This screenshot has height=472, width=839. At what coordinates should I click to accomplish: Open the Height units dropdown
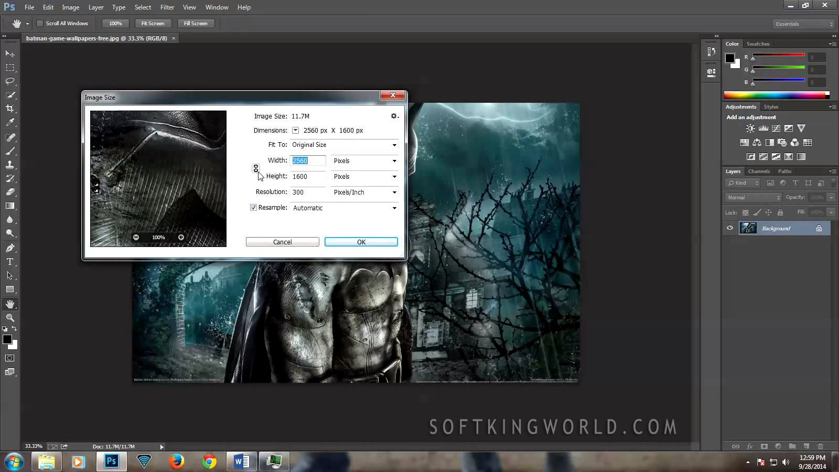tap(365, 177)
